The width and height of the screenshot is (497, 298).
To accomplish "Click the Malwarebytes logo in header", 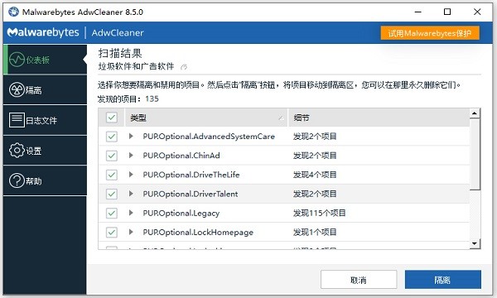I will pyautogui.click(x=43, y=32).
